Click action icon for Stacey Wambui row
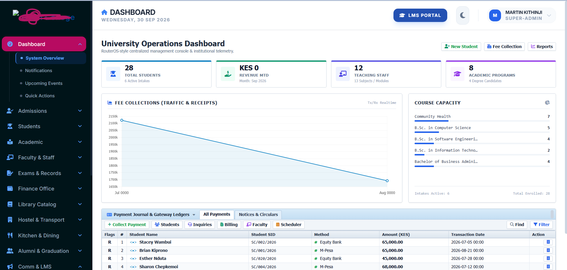Viewport: 567px width, 270px height. (548, 242)
